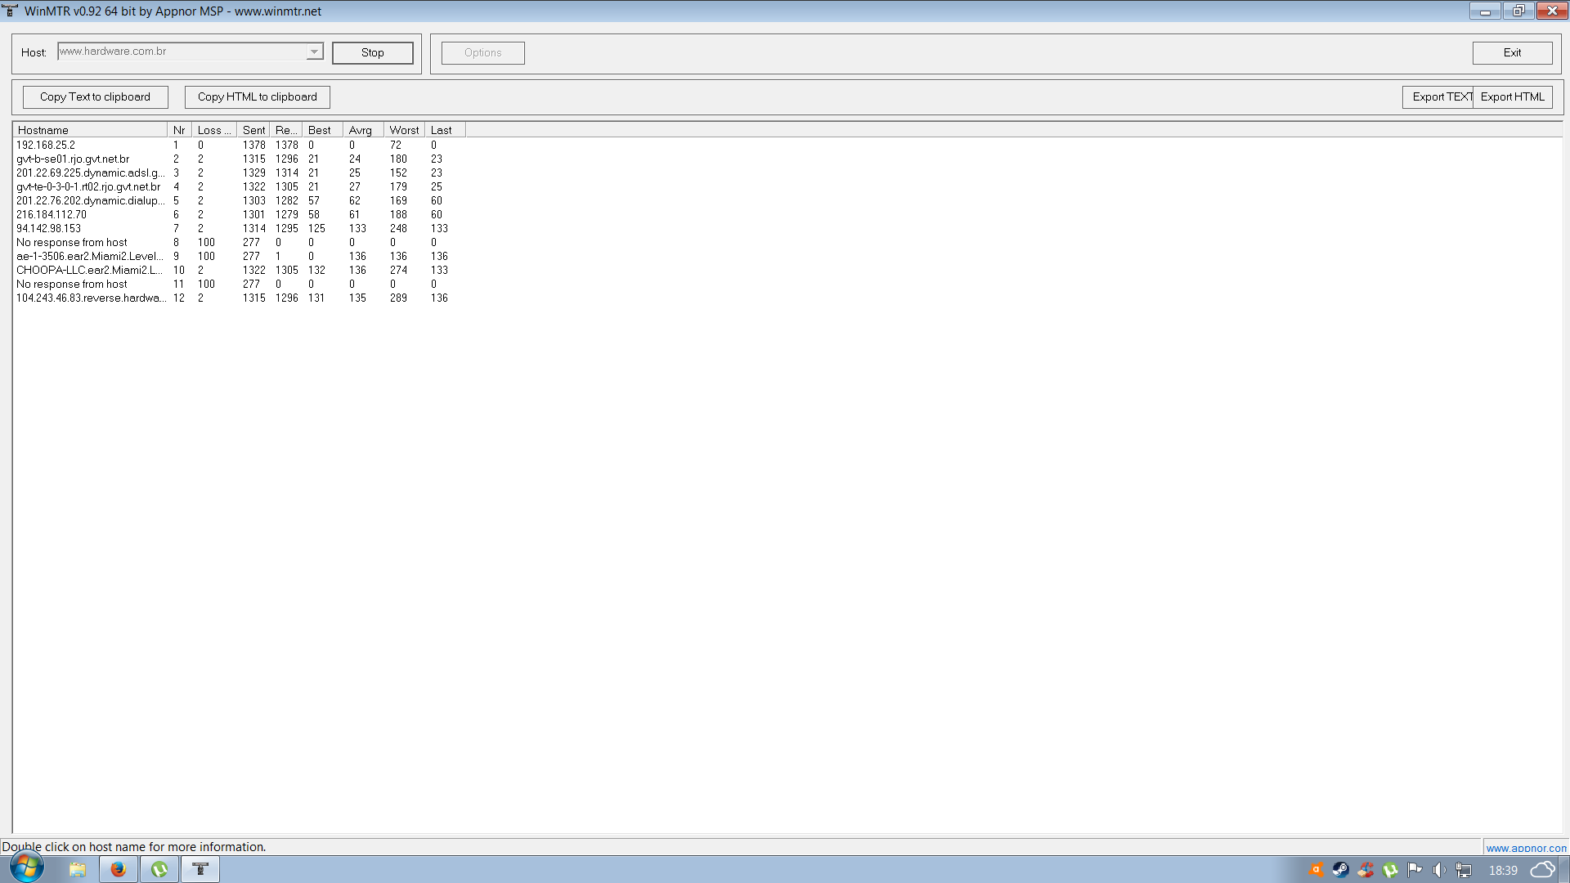Open the cloud tray icon
This screenshot has width=1570, height=883.
pos(1542,870)
